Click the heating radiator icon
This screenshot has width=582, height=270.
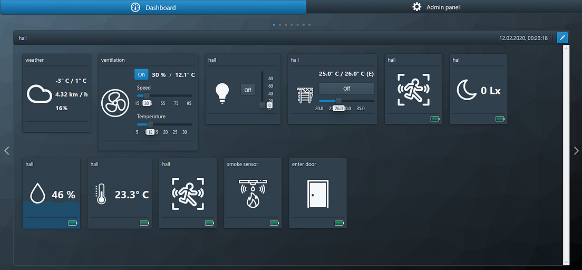tap(304, 95)
